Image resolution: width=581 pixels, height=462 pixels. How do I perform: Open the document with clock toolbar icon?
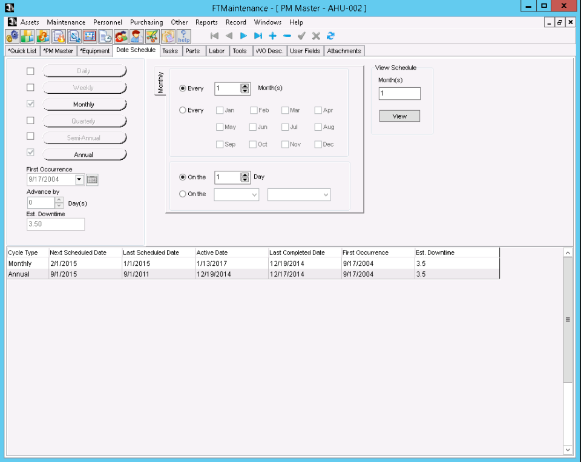105,36
